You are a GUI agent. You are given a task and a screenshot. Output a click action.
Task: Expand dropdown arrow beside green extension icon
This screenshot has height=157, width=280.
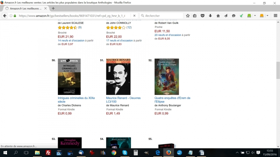255,16
